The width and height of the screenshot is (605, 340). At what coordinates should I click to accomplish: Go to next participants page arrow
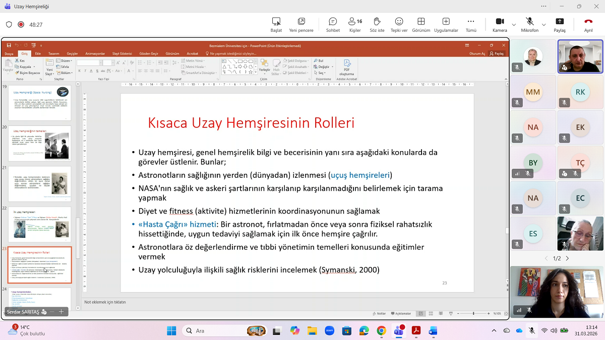(567, 258)
